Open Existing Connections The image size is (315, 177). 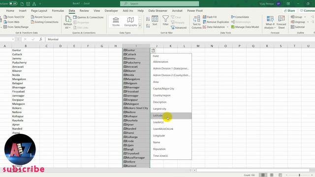point(45,22)
